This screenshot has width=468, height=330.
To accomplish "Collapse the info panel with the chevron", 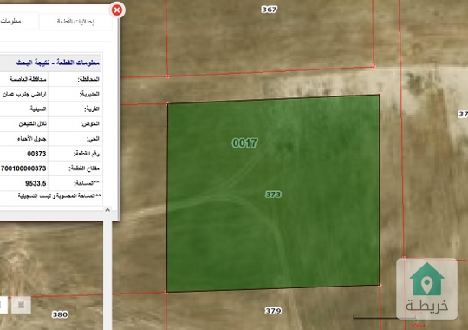I will [107, 210].
